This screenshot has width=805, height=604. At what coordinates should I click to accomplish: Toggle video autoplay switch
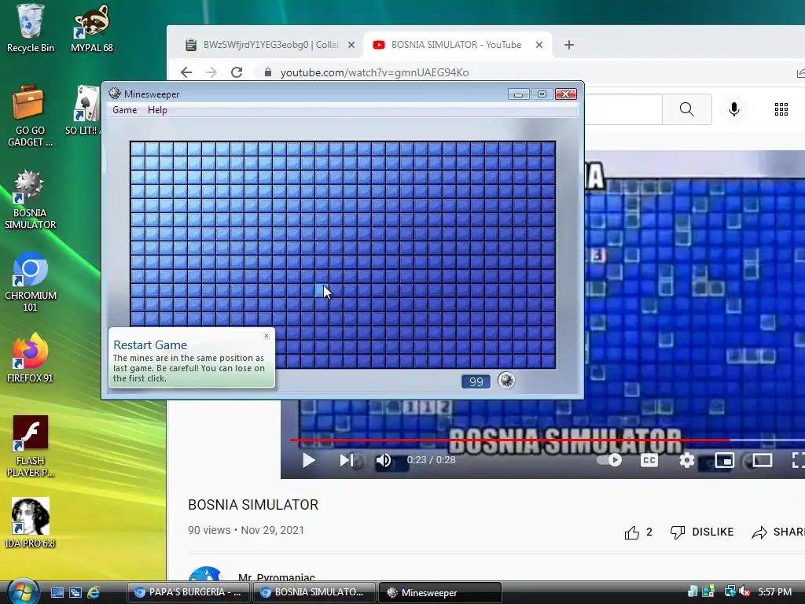610,460
